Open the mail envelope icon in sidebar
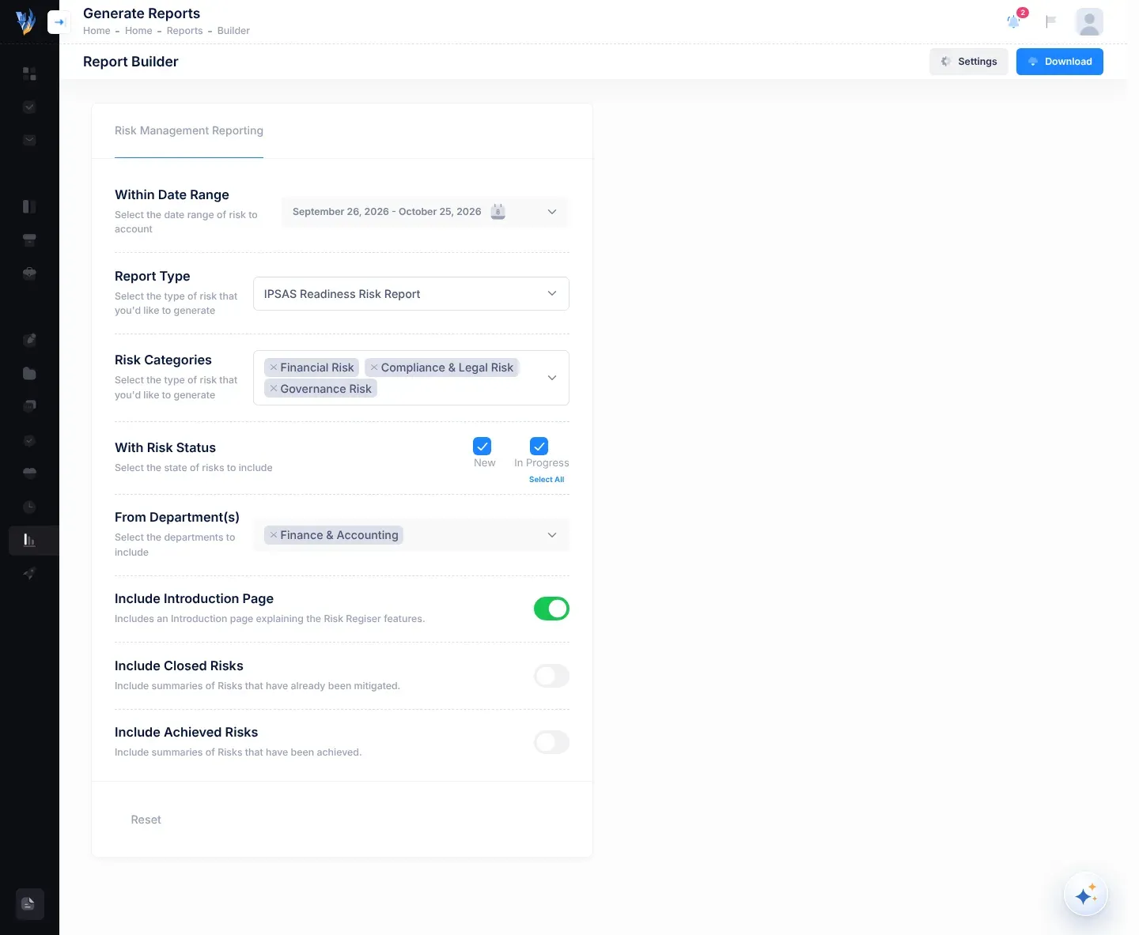This screenshot has width=1139, height=935. (x=29, y=141)
